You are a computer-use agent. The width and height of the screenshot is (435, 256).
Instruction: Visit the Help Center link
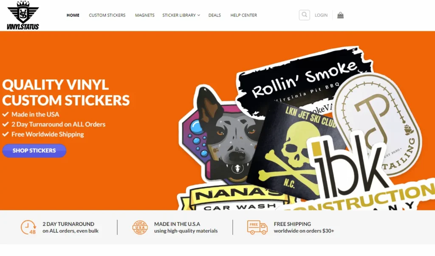(x=243, y=15)
